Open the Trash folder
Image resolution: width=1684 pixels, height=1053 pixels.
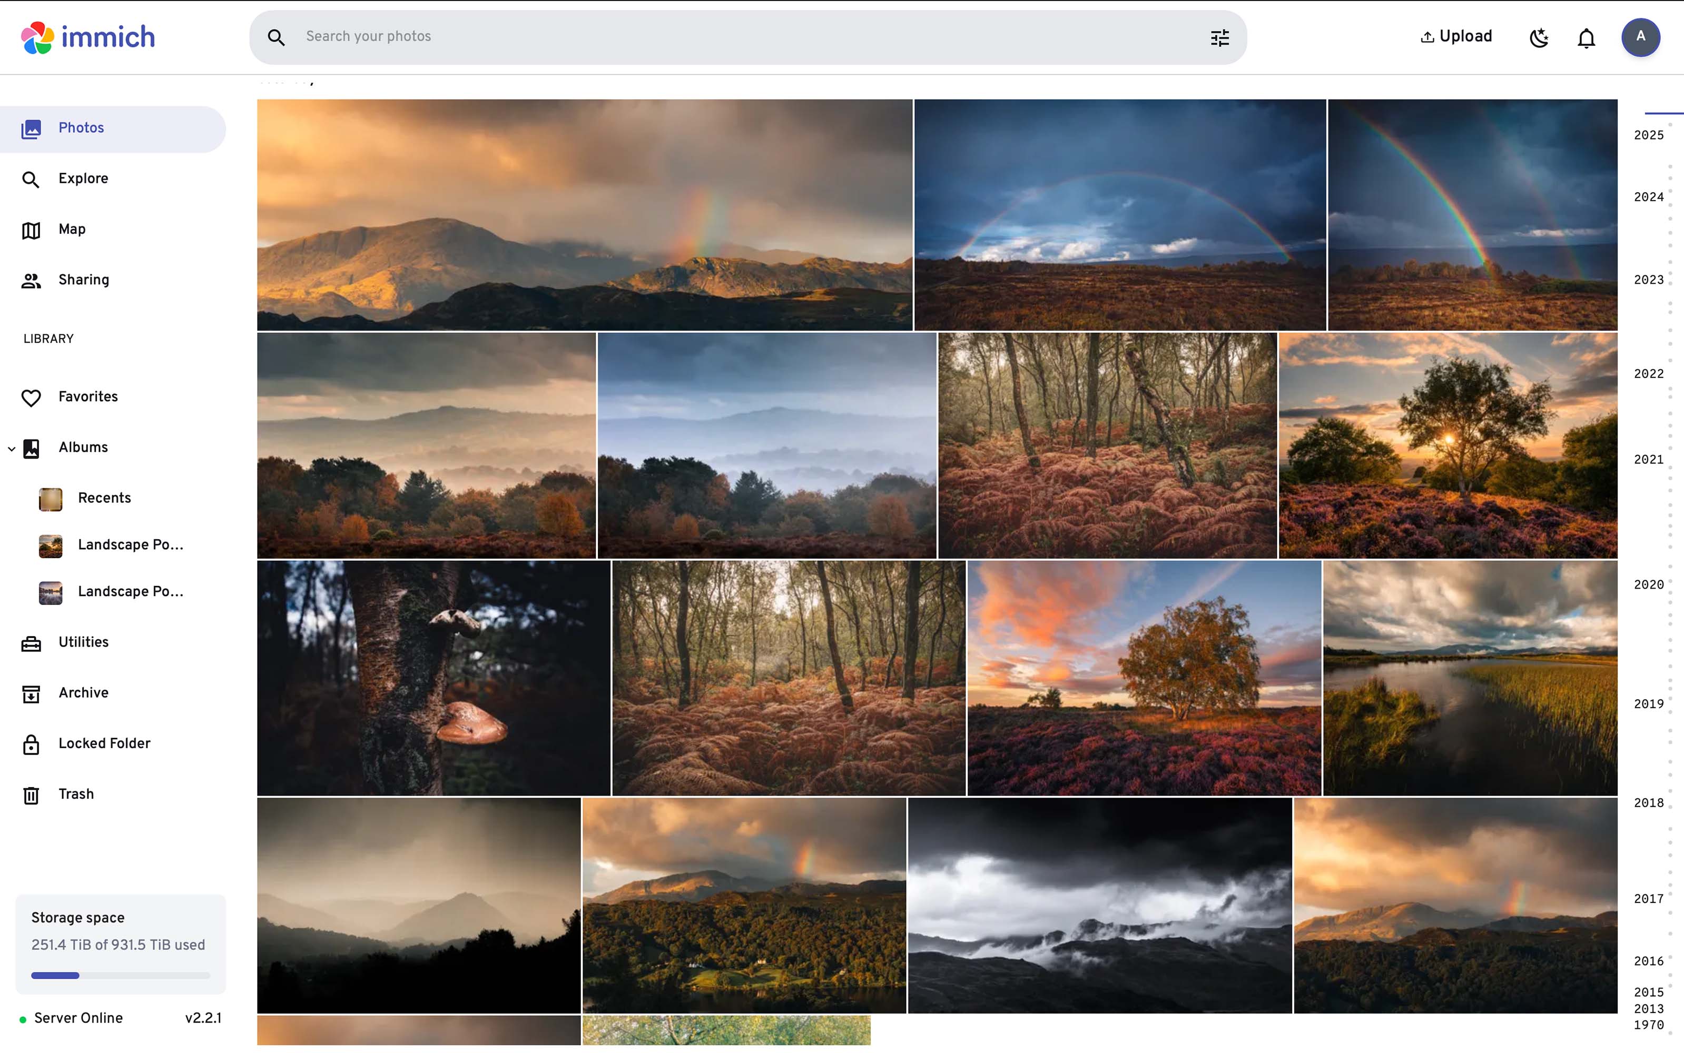(x=75, y=794)
